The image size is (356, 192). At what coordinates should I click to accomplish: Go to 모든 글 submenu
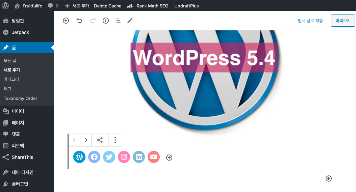10,60
